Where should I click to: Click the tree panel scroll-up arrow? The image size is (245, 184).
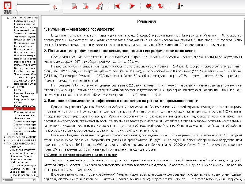(37, 18)
